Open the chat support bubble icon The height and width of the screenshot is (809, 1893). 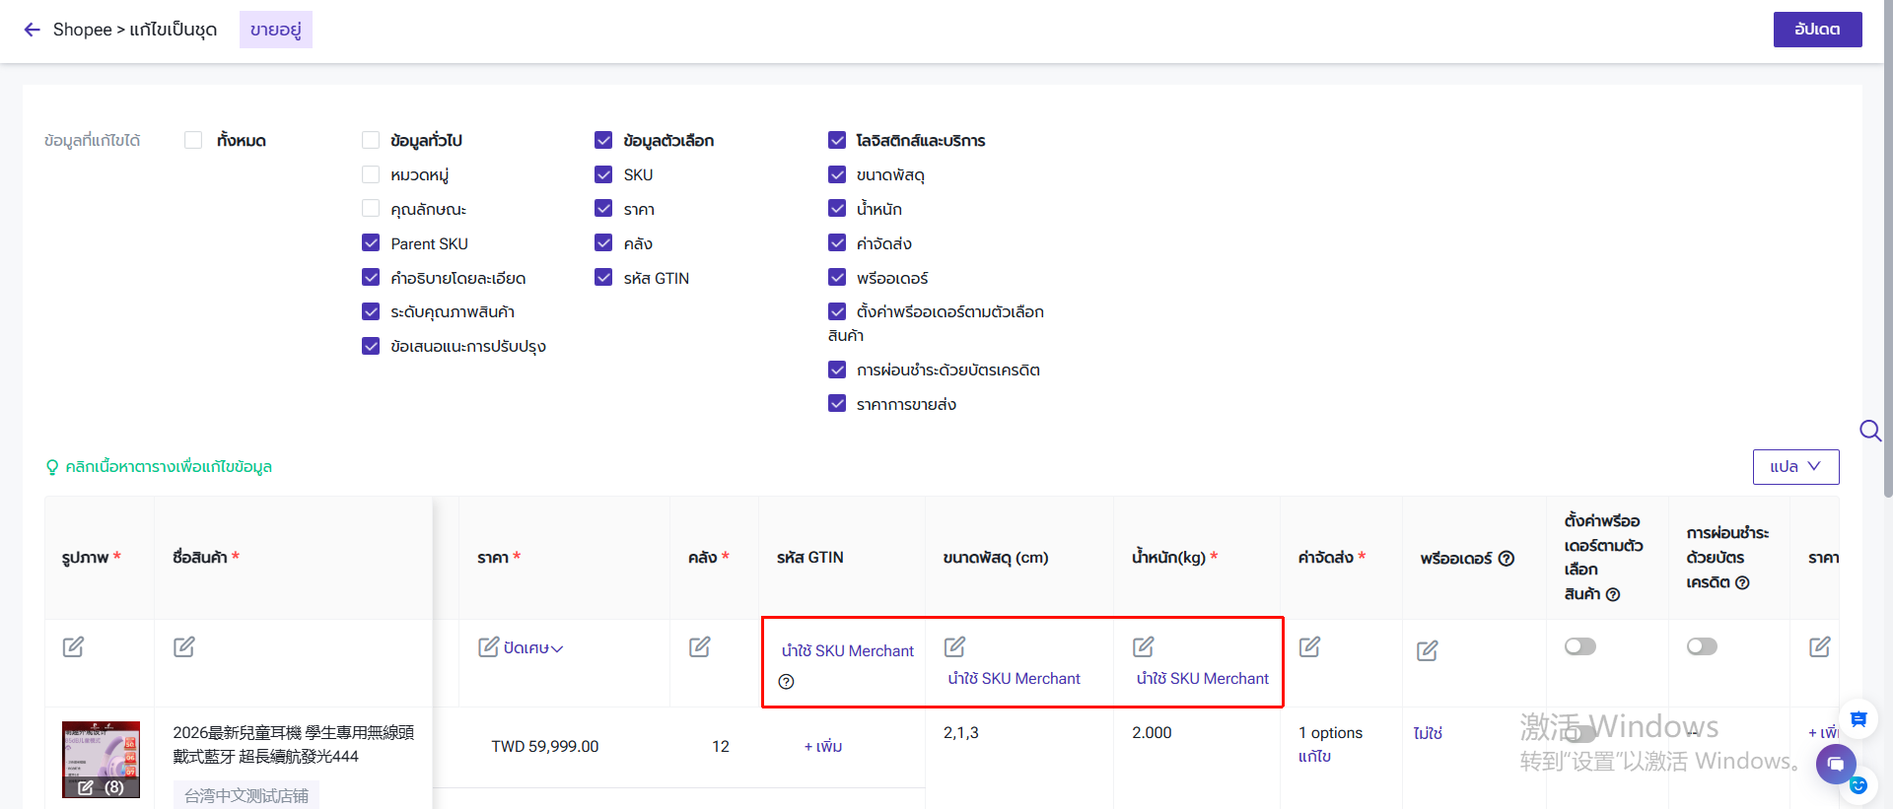point(1836,764)
